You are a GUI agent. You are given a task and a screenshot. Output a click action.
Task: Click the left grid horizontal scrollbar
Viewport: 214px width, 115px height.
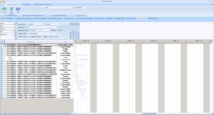[37, 113]
